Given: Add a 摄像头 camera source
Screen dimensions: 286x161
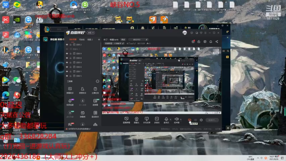Looking at the screenshot, I should click(137, 120).
